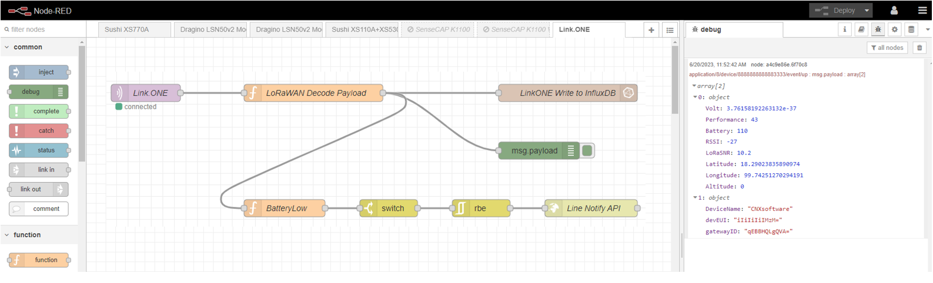This screenshot has height=283, width=933.
Task: Open the user account icon
Action: click(894, 11)
